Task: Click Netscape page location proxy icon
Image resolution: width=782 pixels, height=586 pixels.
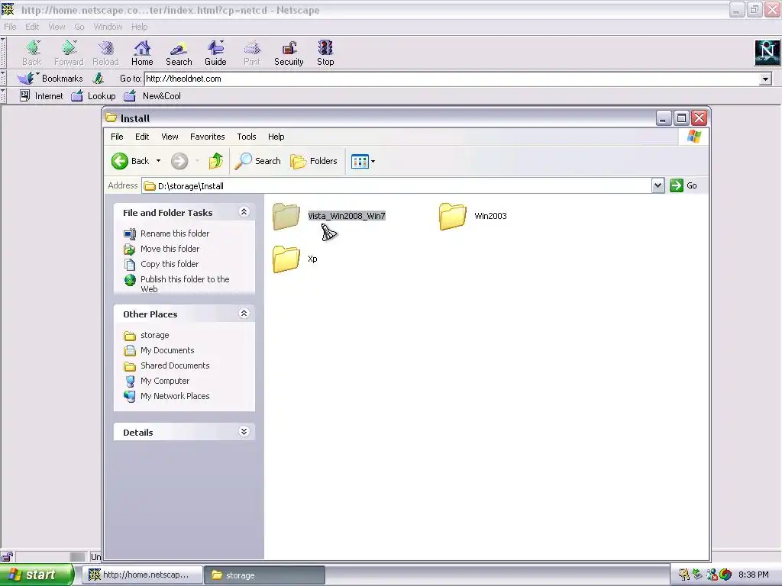Action: coord(99,79)
